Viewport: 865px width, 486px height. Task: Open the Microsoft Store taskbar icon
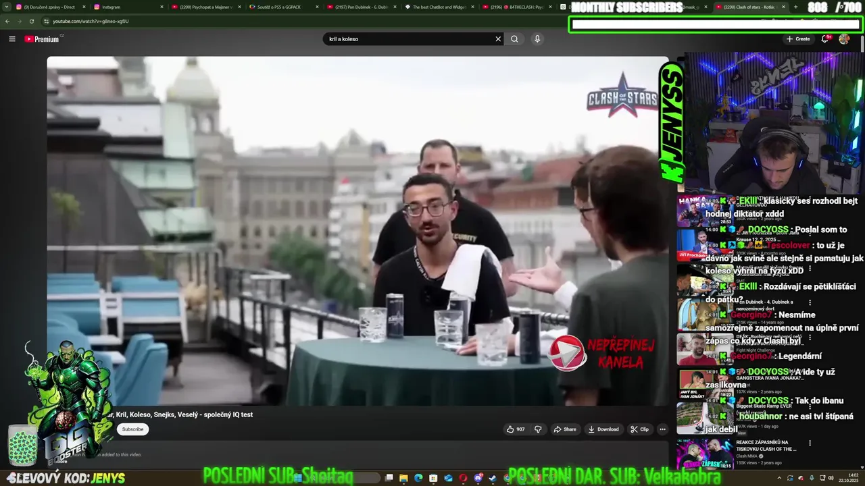pyautogui.click(x=433, y=478)
